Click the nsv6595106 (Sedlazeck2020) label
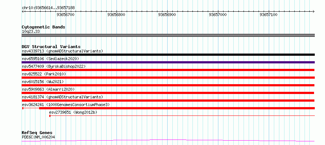This screenshot has height=145, width=325. 50,59
